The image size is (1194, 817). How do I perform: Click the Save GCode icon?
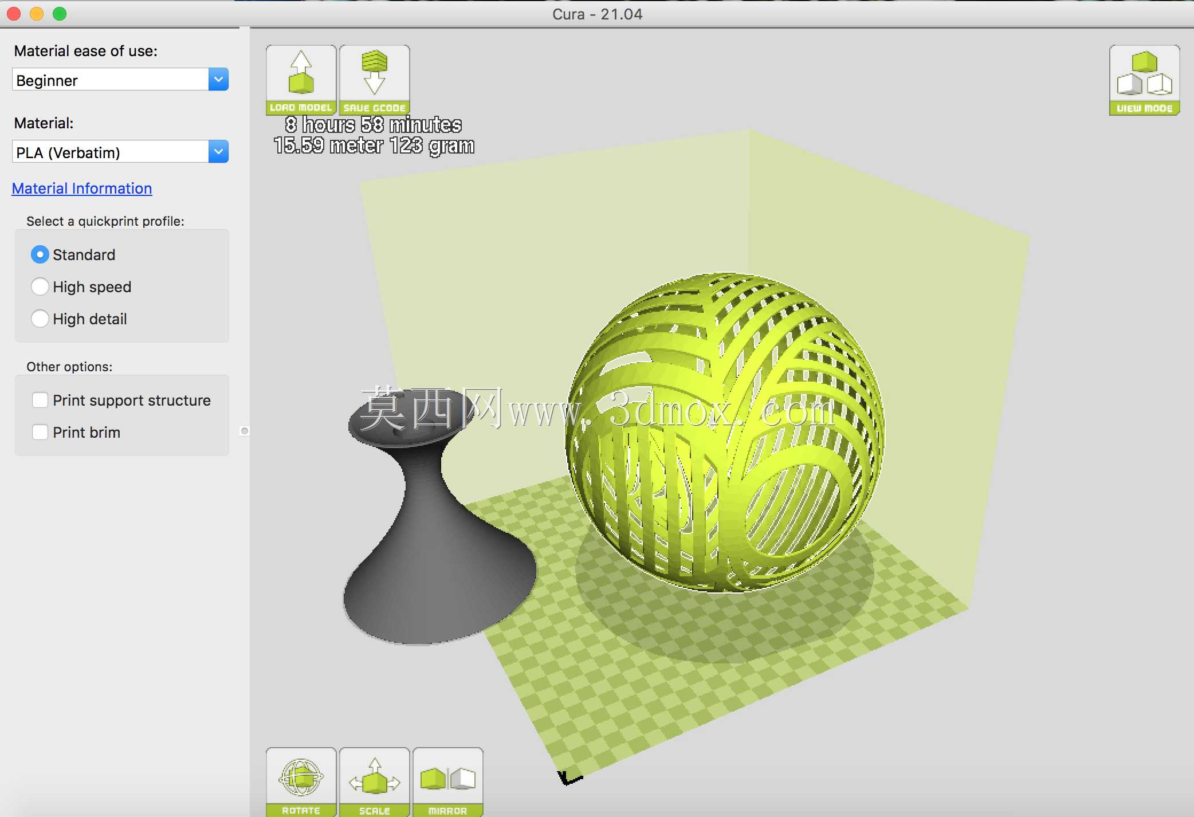(375, 80)
